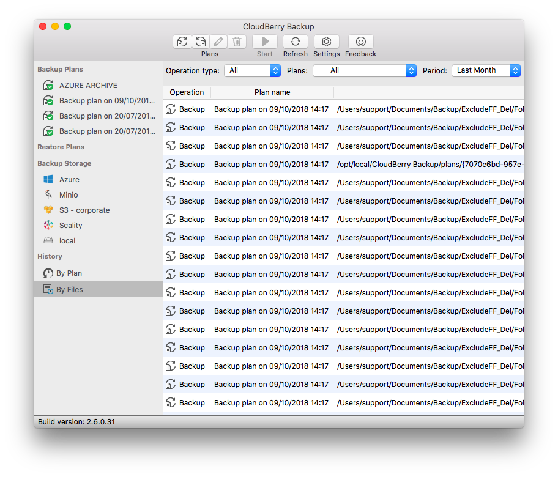Open Feedback via the smiley icon
This screenshot has width=558, height=477.
[360, 42]
